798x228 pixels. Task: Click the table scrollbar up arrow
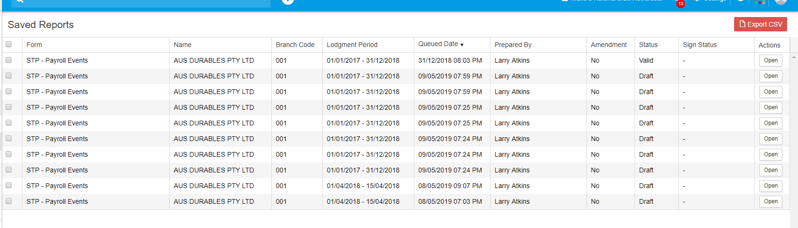point(794,57)
